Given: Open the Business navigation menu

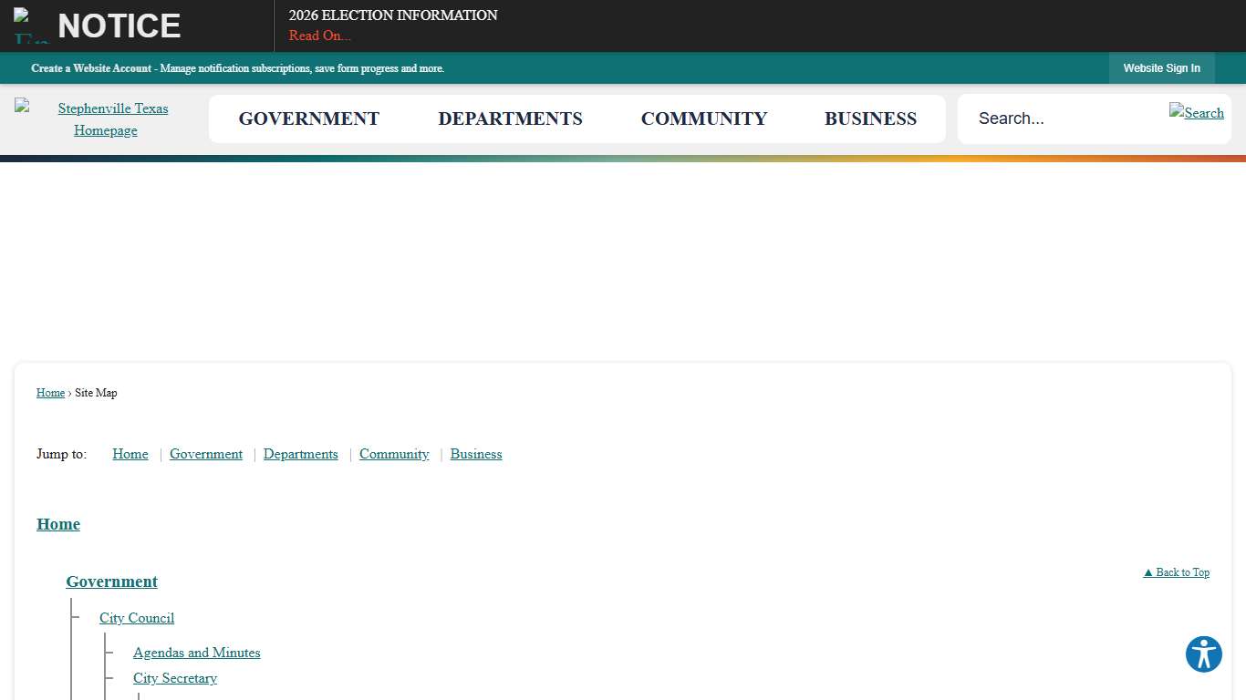Looking at the screenshot, I should (x=870, y=119).
